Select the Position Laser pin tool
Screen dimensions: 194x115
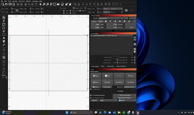4,41
